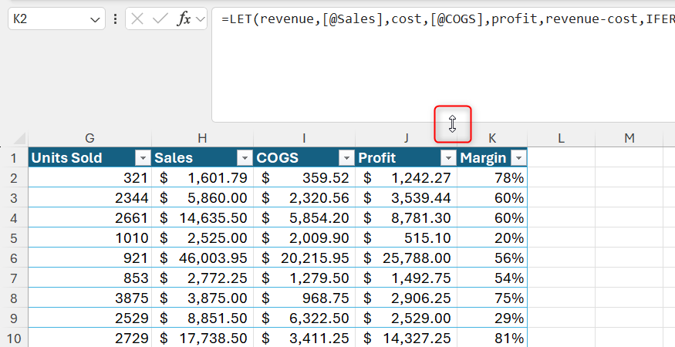Select the Margin cell showing 20%
This screenshot has width=675, height=347.
coord(492,238)
